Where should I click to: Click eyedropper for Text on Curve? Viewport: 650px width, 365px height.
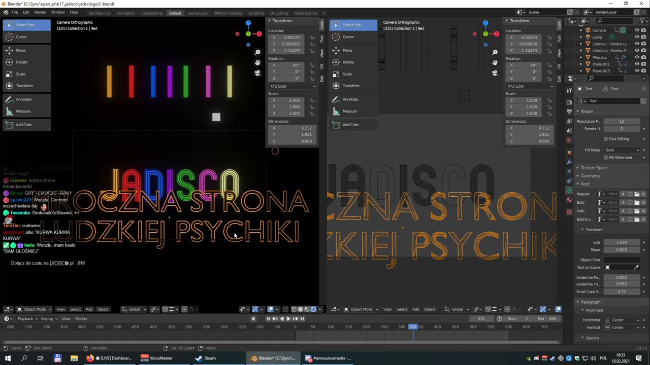pos(636,267)
